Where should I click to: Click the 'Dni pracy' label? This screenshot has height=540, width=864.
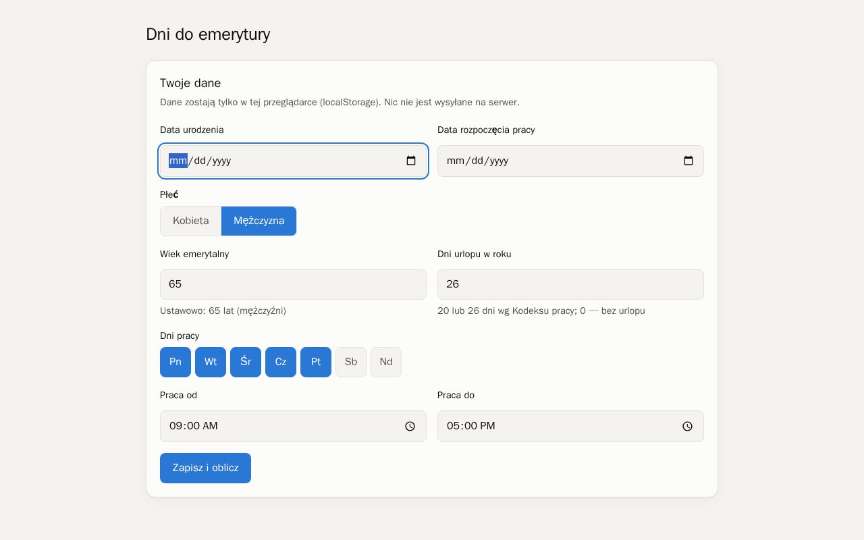[x=180, y=335]
